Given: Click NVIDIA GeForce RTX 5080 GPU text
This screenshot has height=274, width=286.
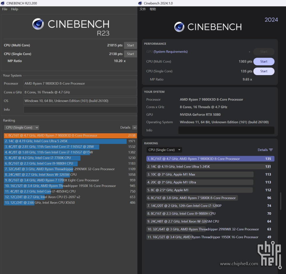Looking at the screenshot, I should tap(200, 115).
